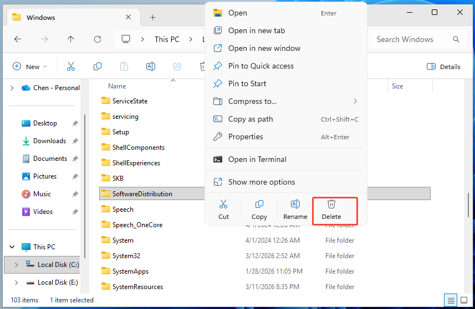Click the Share icon in the toolbar
The height and width of the screenshot is (309, 475).
(x=177, y=66)
